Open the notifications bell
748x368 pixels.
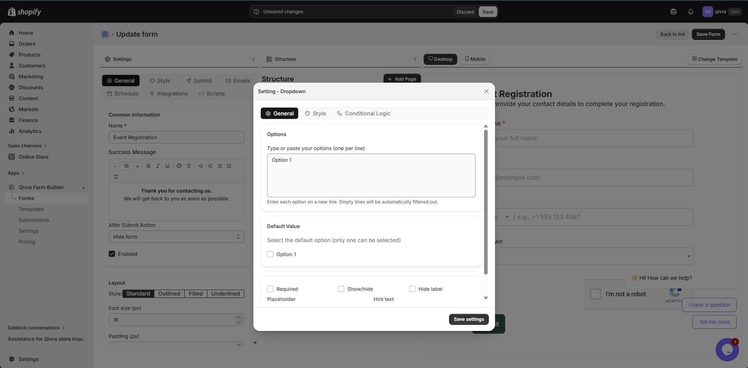(690, 12)
